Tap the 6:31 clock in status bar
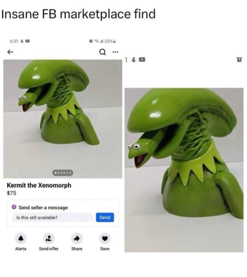Viewport: 247px width, 277px height. click(14, 41)
